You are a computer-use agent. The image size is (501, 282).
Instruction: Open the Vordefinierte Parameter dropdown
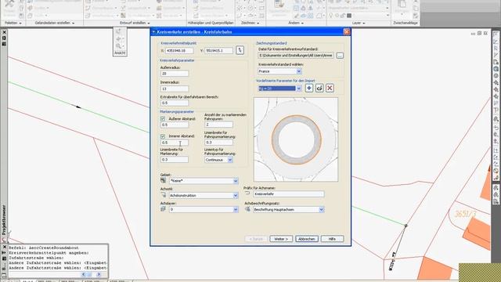pyautogui.click(x=299, y=89)
